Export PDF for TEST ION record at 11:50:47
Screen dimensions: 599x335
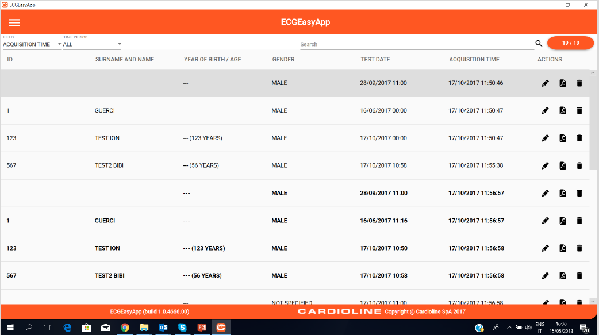tap(563, 138)
